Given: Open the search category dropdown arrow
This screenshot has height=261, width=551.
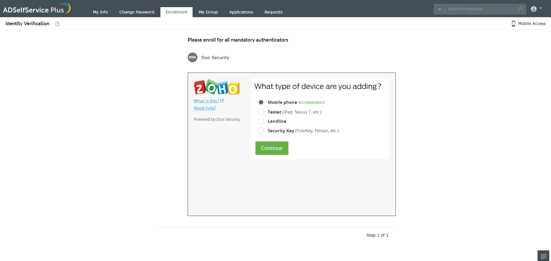Looking at the screenshot, I should coord(439,9).
